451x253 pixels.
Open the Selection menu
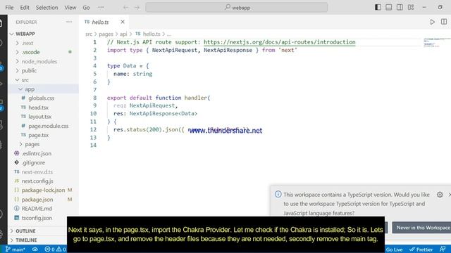point(47,8)
